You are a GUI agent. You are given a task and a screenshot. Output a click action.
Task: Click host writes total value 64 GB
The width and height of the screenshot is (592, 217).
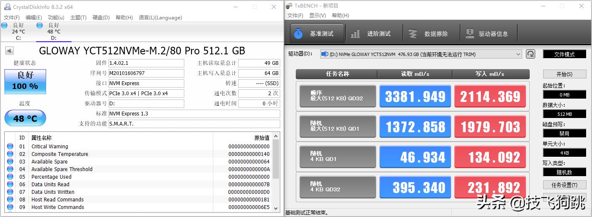[259, 73]
